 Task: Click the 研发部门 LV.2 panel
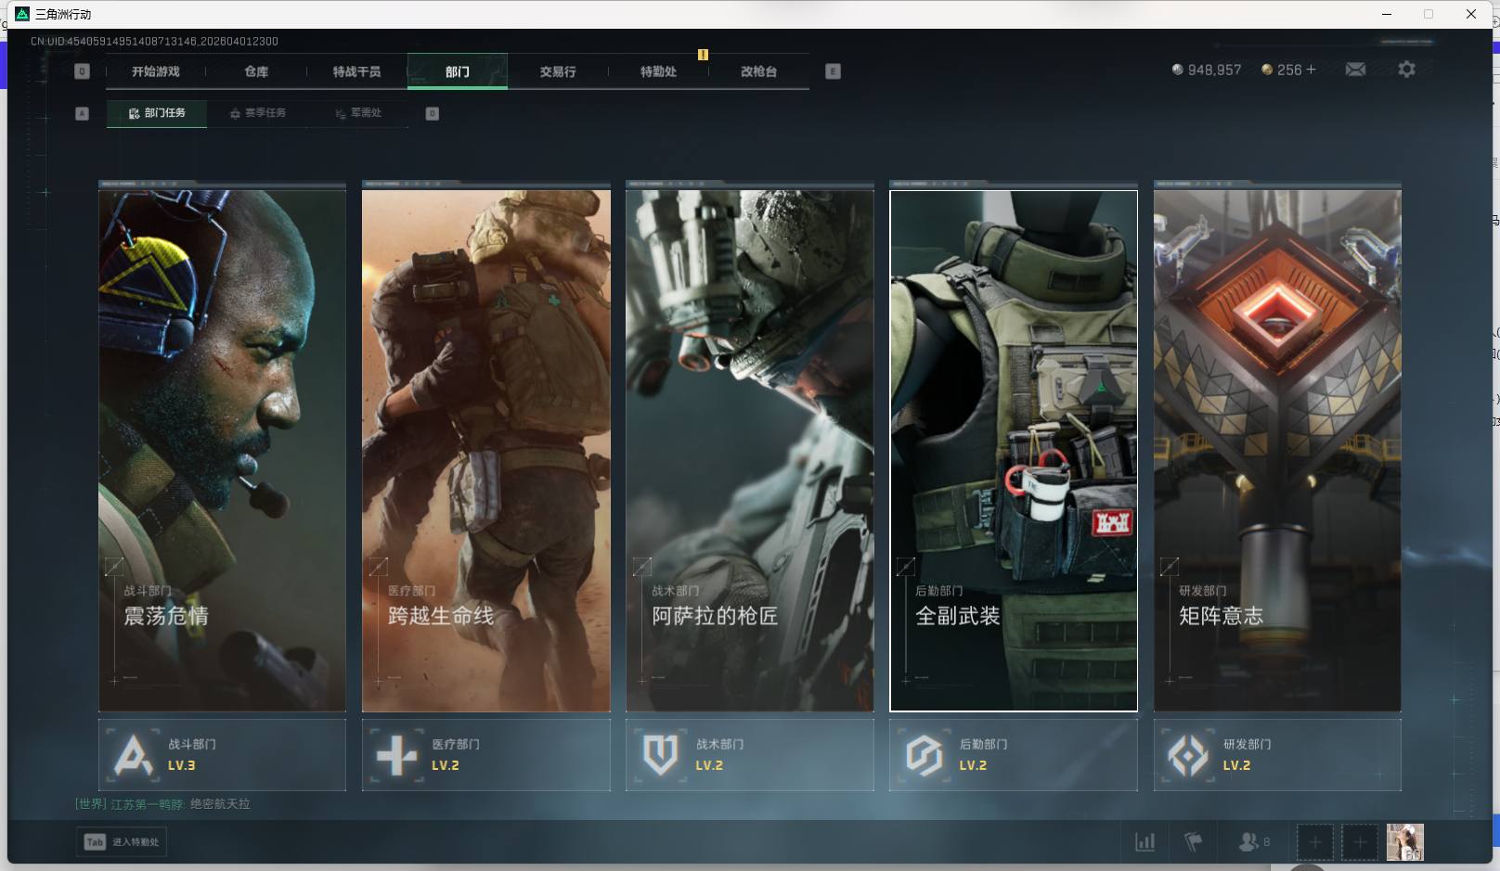[x=1276, y=755]
